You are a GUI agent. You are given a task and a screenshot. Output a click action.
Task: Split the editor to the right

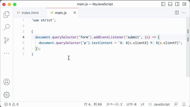click(x=177, y=12)
